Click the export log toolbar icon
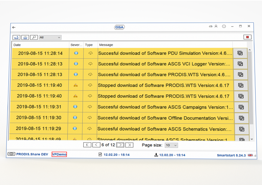Screen dimensions: 262x185 point(16,37)
